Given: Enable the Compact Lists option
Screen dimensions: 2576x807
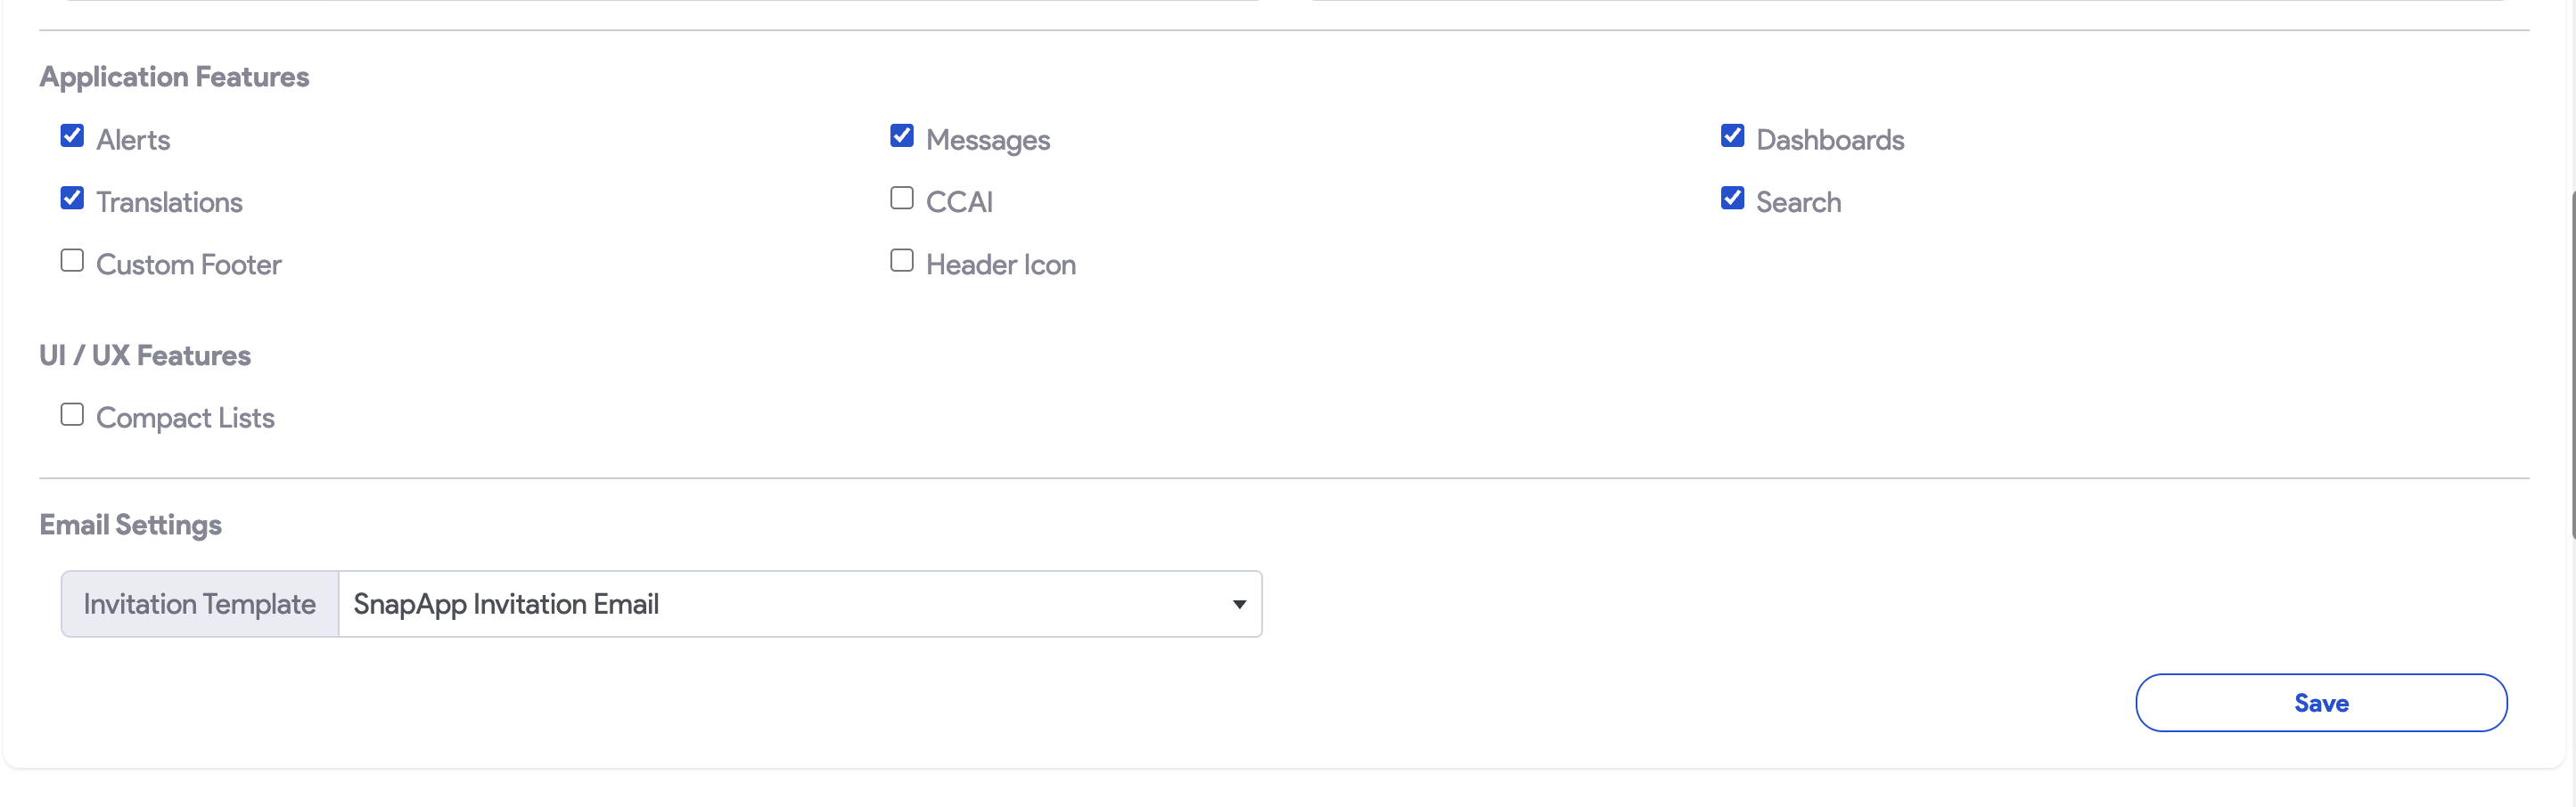Looking at the screenshot, I should pyautogui.click(x=71, y=413).
